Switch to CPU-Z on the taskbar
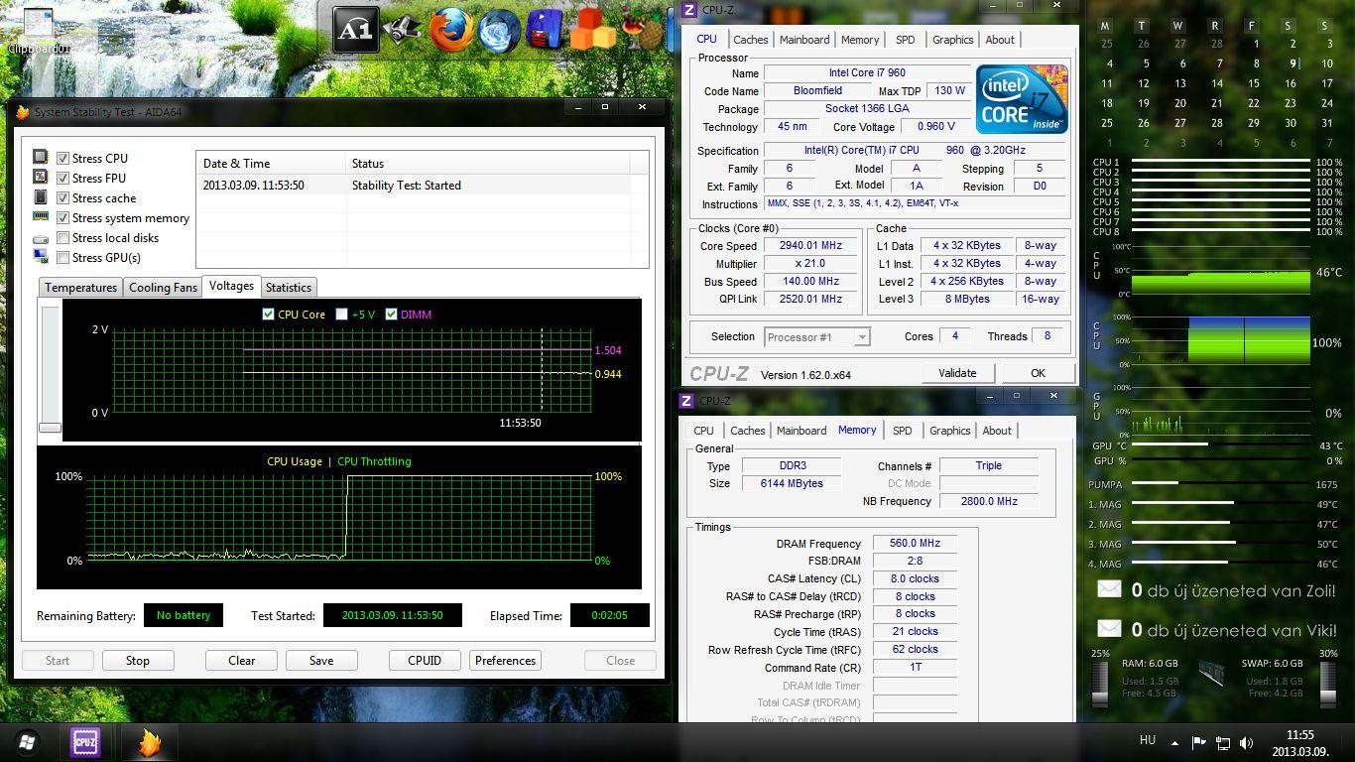Image resolution: width=1355 pixels, height=762 pixels. tap(86, 742)
